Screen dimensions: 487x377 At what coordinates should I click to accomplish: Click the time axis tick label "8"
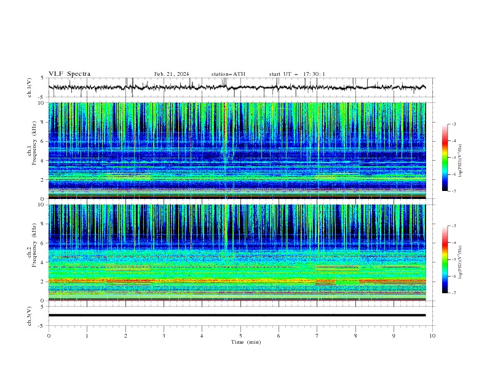(x=355, y=336)
